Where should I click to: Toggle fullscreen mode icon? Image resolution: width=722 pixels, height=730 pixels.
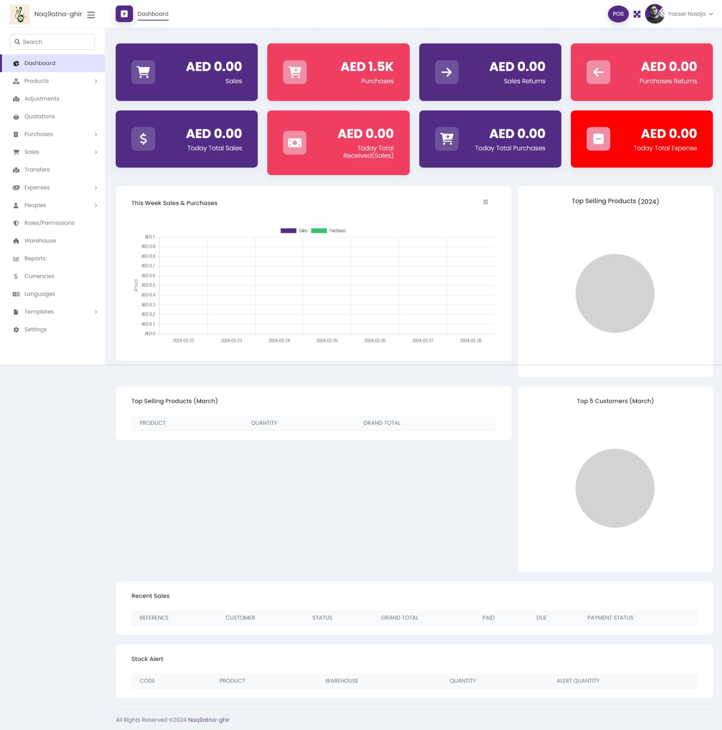coord(637,14)
